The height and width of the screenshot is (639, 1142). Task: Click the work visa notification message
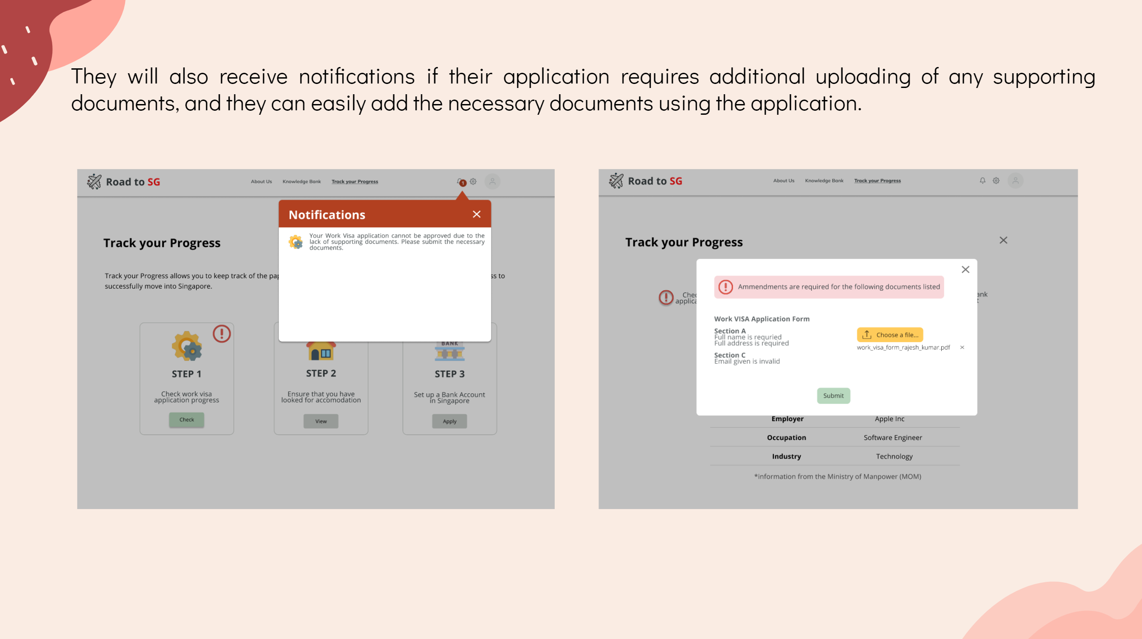tap(396, 242)
